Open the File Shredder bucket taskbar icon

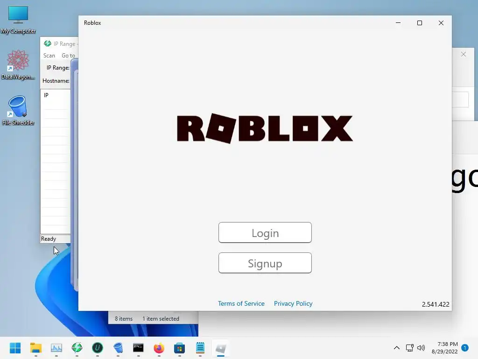118,348
